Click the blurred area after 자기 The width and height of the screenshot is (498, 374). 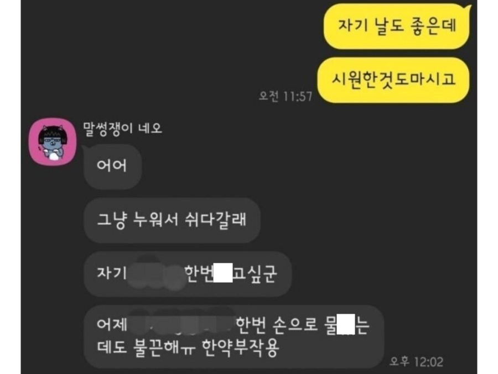(x=156, y=274)
